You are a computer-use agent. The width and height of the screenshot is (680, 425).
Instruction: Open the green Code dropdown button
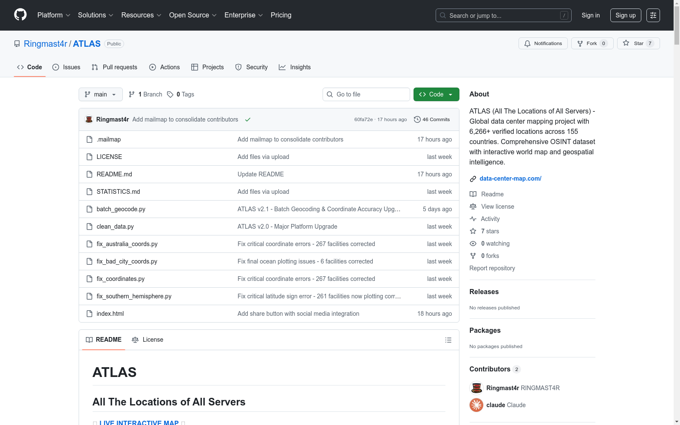[436, 94]
